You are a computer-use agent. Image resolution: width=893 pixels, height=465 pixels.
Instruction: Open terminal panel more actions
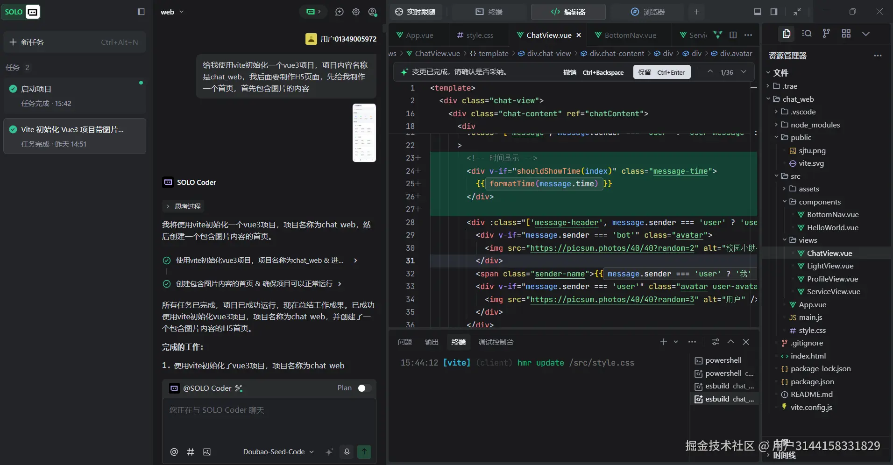692,342
